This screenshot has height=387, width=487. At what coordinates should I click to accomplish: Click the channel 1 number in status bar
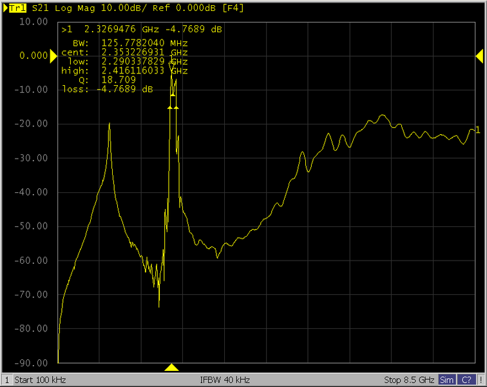point(6,379)
